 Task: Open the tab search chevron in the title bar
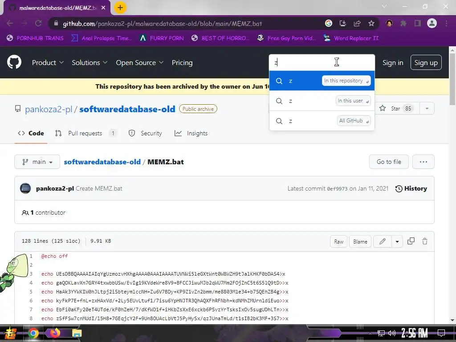coord(384,6)
